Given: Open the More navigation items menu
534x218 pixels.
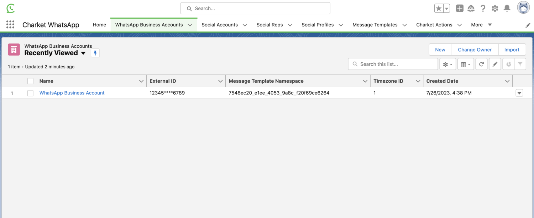Looking at the screenshot, I should pyautogui.click(x=481, y=25).
